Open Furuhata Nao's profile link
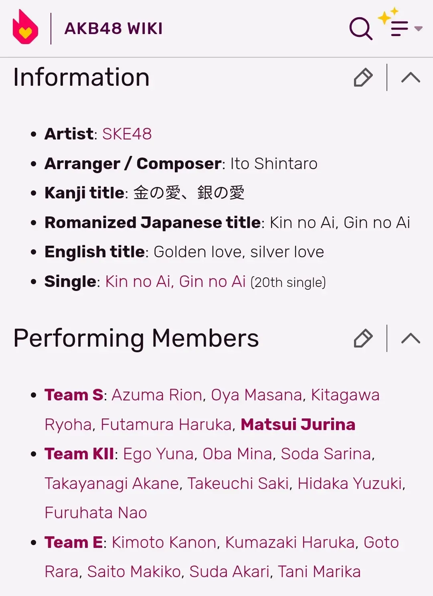Screen dimensions: 433x596 click(x=96, y=513)
